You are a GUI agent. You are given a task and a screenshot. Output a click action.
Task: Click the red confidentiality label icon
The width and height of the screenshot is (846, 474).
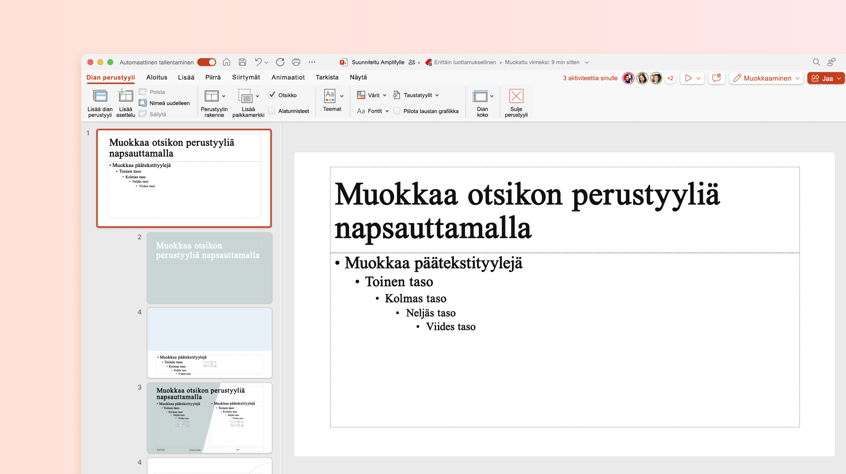tap(428, 62)
